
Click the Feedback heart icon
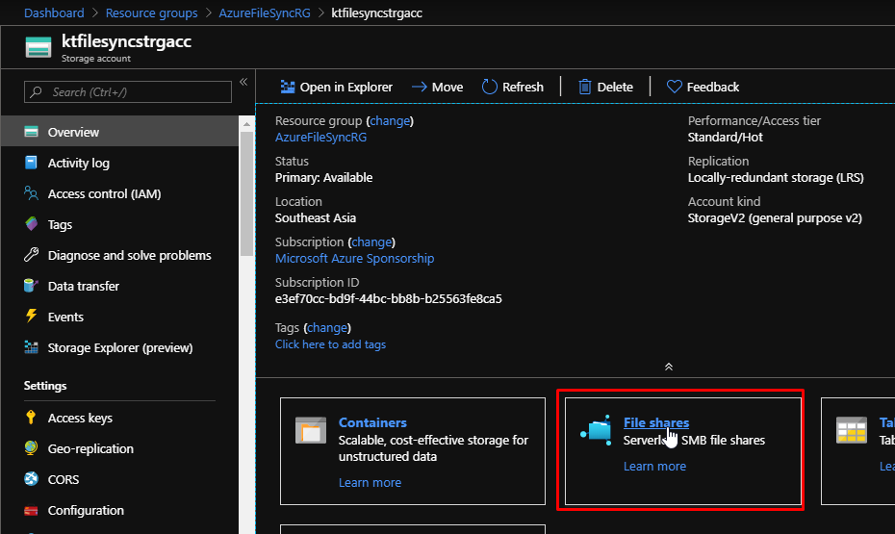point(674,87)
